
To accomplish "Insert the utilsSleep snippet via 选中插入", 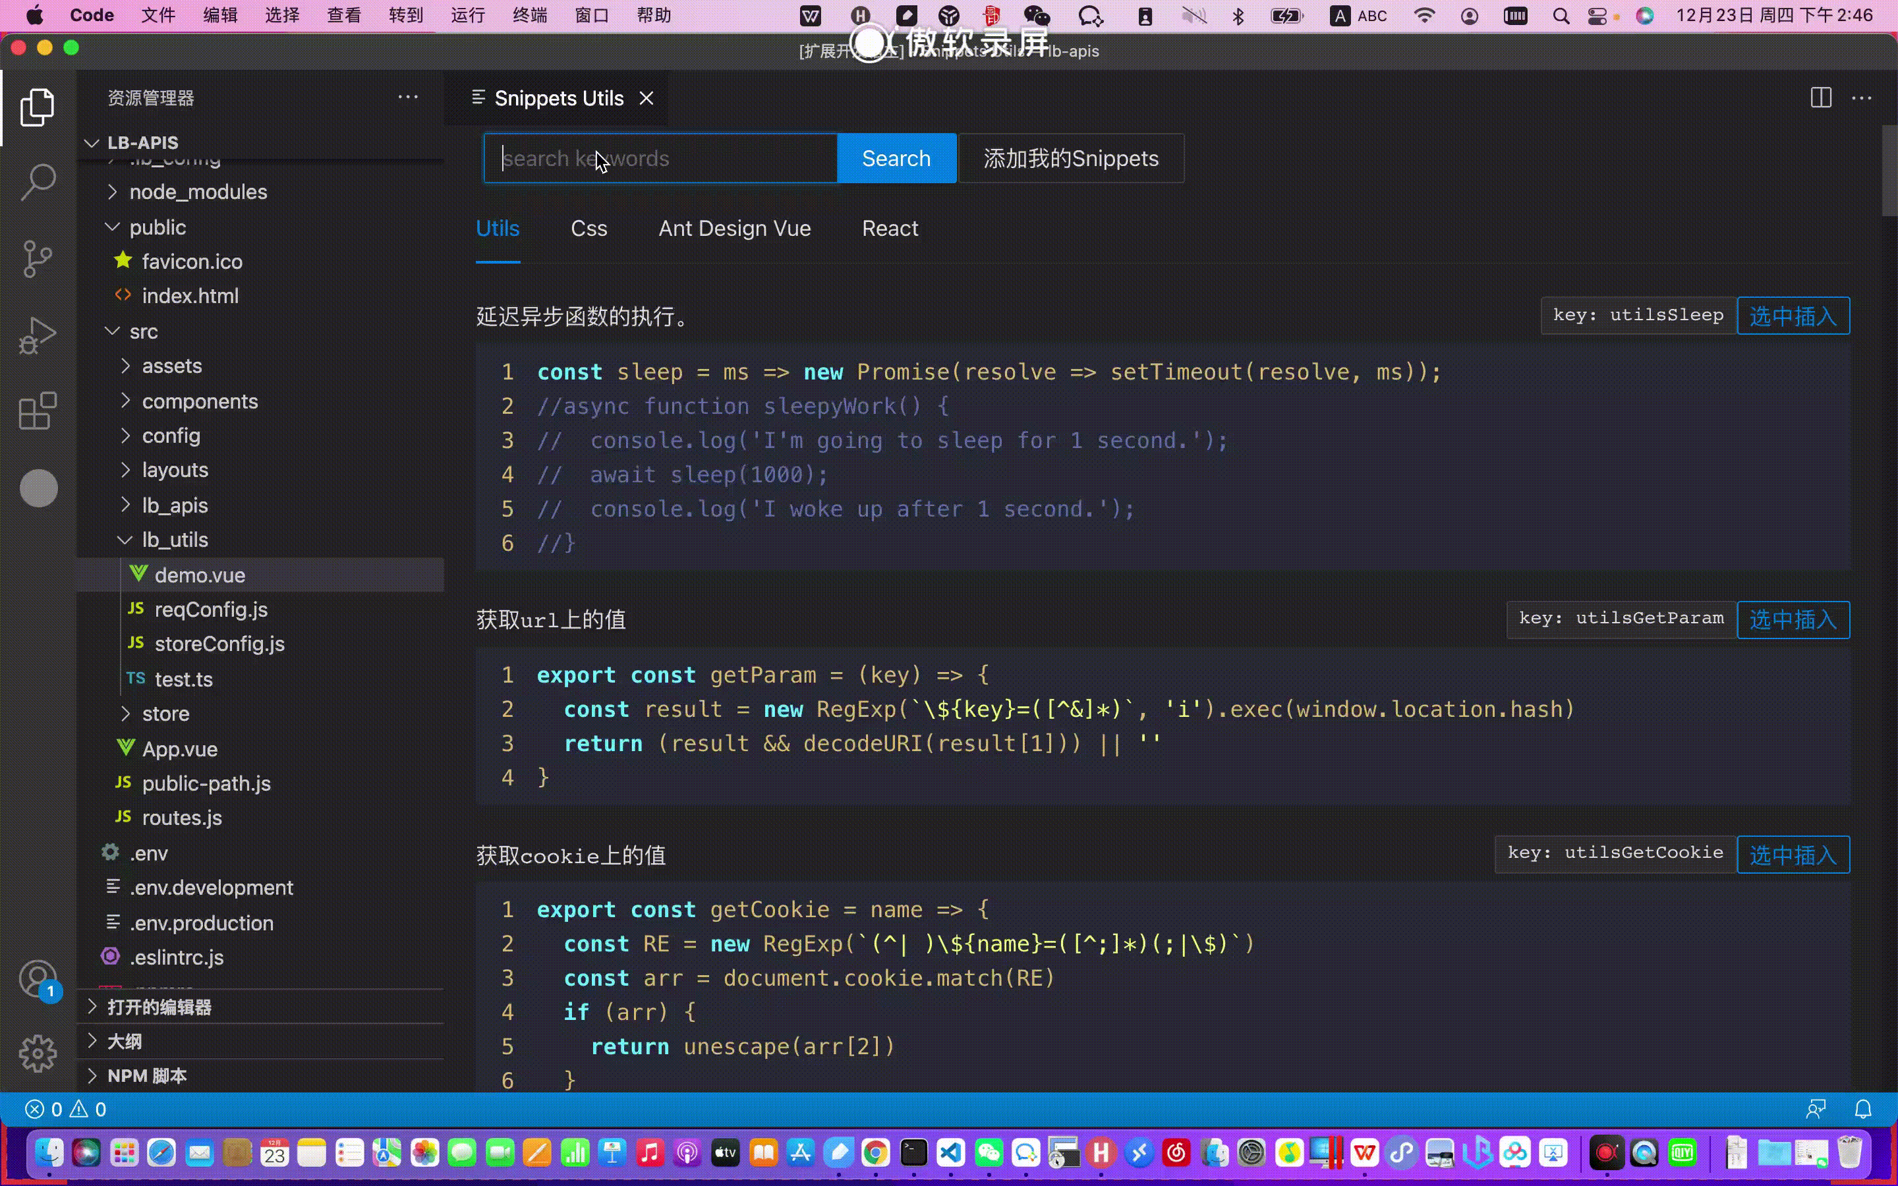I will (x=1793, y=316).
